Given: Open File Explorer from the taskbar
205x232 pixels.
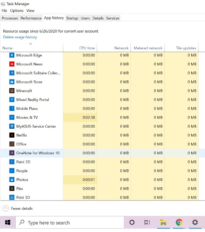Looking at the screenshot, I should coord(163,222).
